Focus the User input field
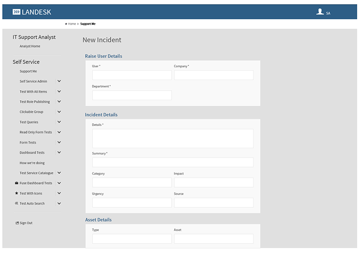The image size is (359, 255). (132, 75)
